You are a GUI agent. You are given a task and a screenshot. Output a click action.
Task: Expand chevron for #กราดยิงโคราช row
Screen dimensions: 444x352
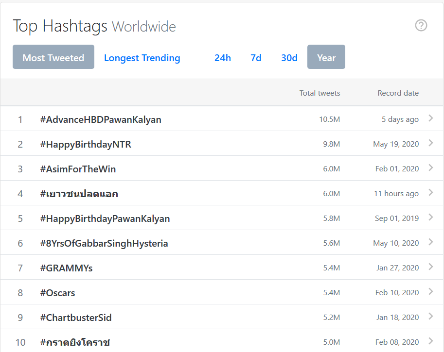[x=431, y=341]
